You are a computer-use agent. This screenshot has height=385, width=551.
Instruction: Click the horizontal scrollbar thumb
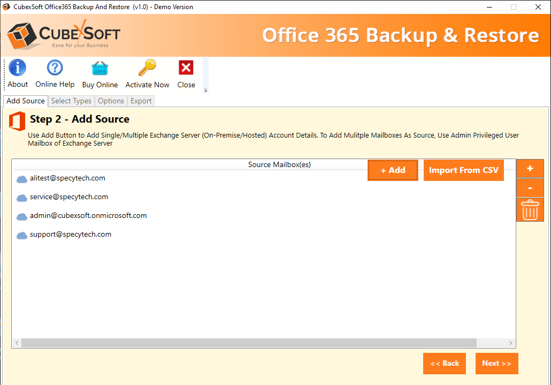(249, 343)
